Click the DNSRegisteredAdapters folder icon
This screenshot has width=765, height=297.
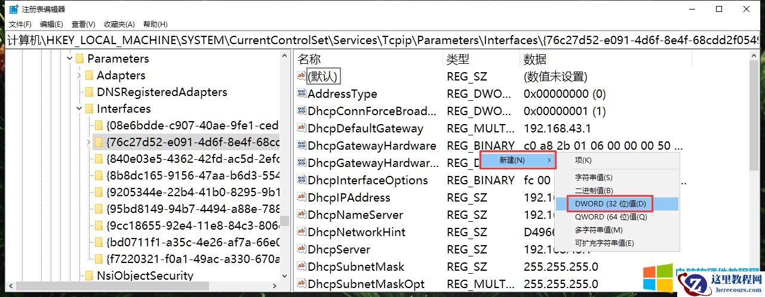coord(90,92)
